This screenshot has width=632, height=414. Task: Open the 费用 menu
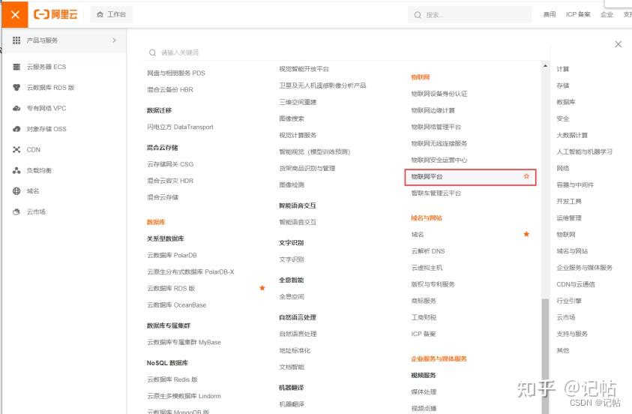550,14
